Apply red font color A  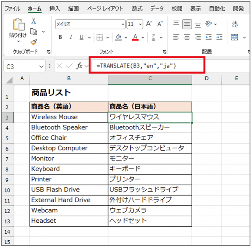click(135, 37)
